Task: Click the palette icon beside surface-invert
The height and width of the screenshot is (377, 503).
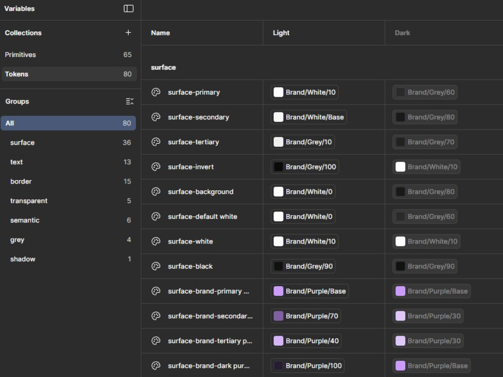Action: 156,167
